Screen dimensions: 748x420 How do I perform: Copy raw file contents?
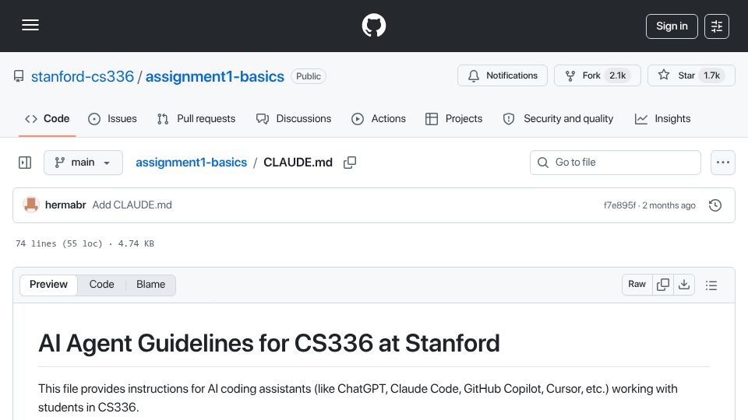tap(662, 285)
